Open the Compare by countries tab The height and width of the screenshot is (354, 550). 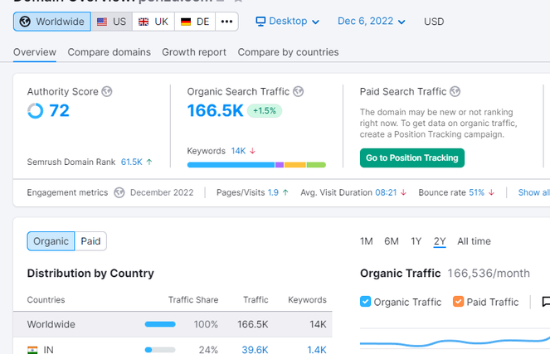coord(289,52)
